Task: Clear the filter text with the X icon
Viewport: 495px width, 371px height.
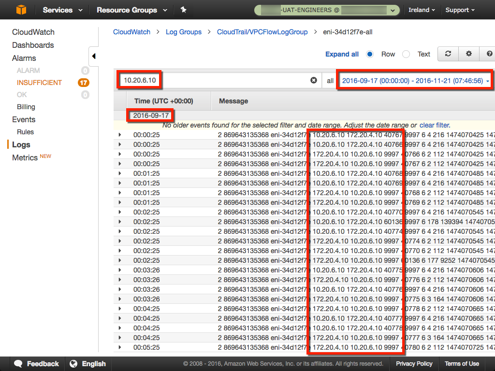Action: [x=314, y=81]
